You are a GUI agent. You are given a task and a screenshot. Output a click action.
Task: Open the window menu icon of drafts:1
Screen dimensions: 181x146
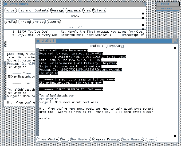click(38, 41)
